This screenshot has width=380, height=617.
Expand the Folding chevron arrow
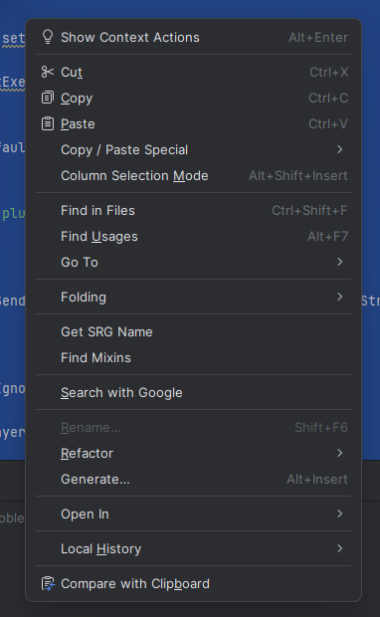pos(340,297)
